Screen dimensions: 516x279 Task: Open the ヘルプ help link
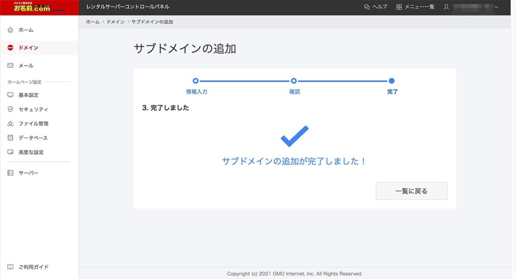[x=375, y=7]
